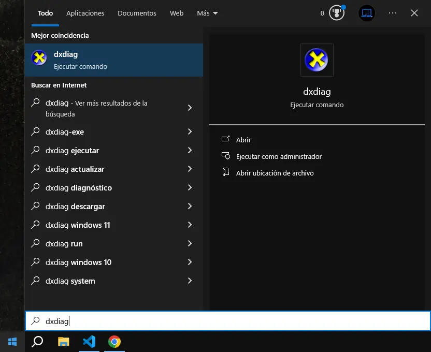
Task: Select the 'dxdiag ejecutar' web suggestion text
Action: 73,151
